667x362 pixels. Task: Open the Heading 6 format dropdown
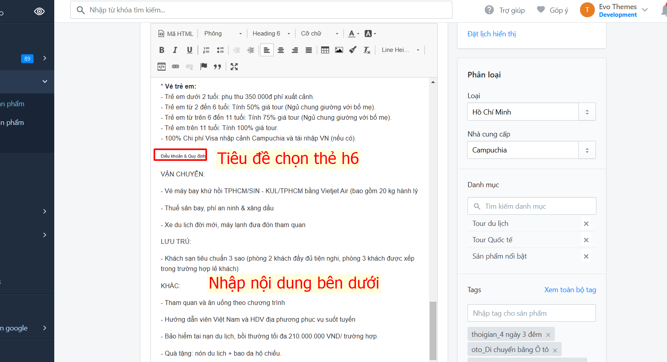(271, 34)
